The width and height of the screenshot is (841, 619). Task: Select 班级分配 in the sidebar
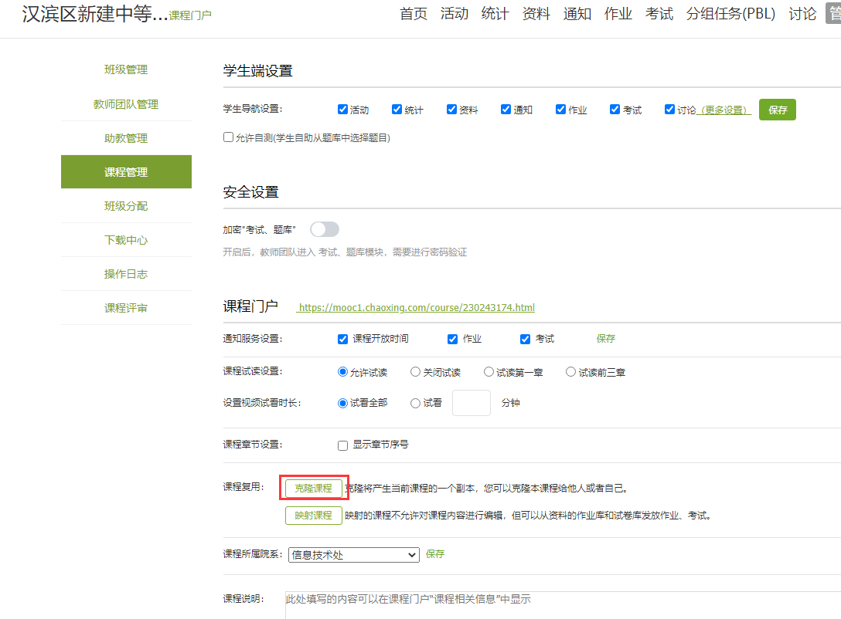pyautogui.click(x=126, y=206)
